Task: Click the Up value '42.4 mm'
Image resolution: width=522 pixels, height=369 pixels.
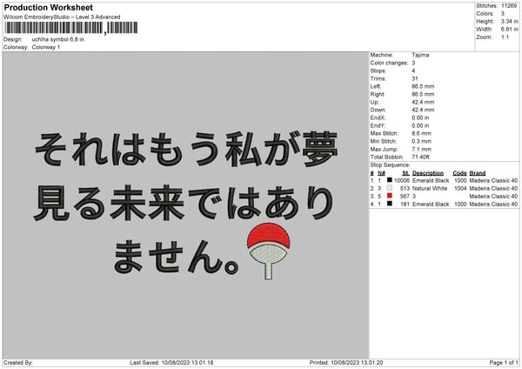Action: pyautogui.click(x=423, y=102)
